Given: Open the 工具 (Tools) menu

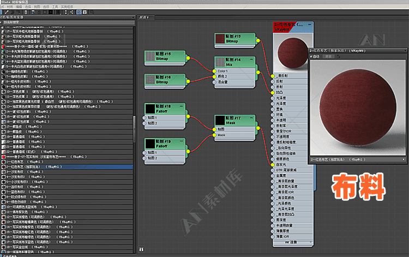Looking at the screenshot, I should point(55,5).
